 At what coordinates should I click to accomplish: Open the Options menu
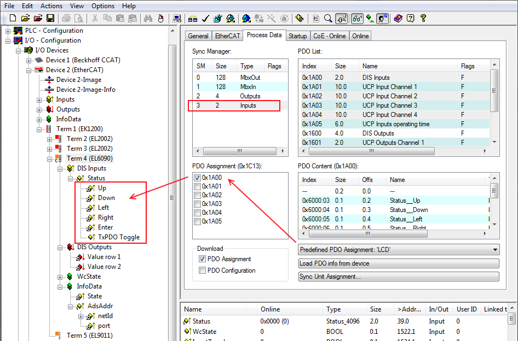pyautogui.click(x=103, y=6)
